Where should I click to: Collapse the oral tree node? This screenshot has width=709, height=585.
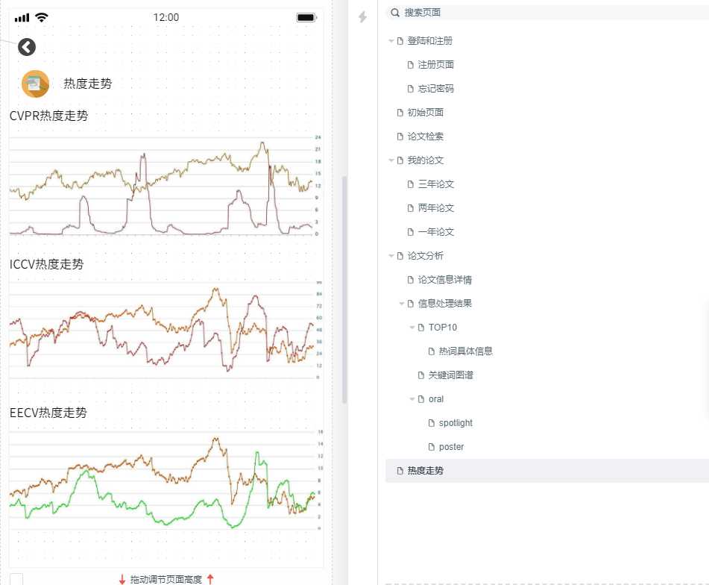(412, 399)
